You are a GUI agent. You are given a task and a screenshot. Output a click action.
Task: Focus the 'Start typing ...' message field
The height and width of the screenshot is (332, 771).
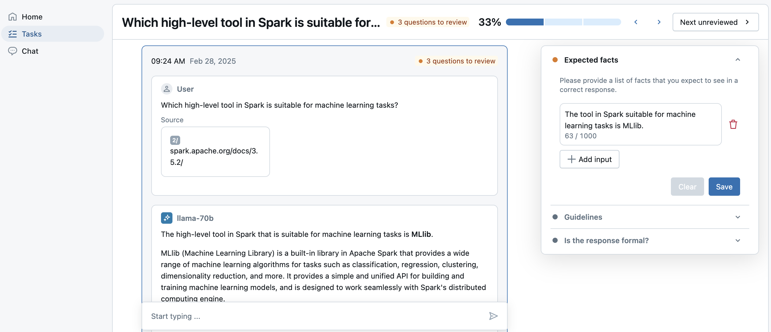(x=317, y=316)
